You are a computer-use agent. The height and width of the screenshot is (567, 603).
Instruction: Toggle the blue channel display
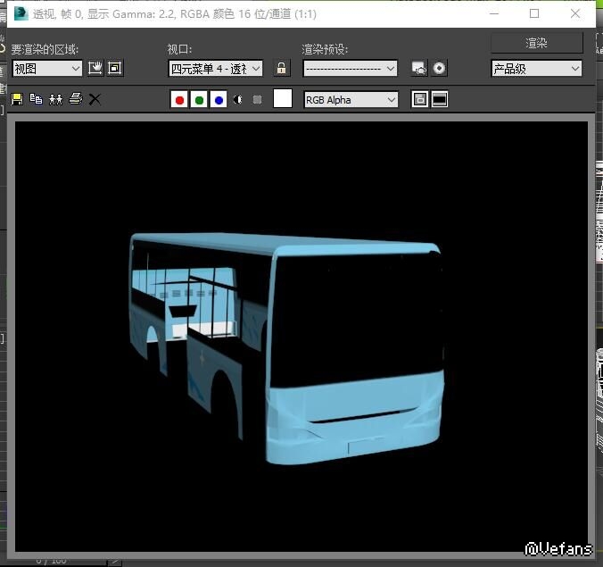(219, 100)
